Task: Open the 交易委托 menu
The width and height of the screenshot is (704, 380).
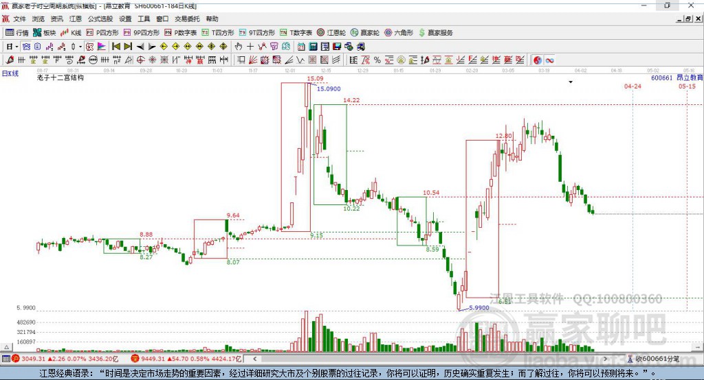Action: [187, 19]
